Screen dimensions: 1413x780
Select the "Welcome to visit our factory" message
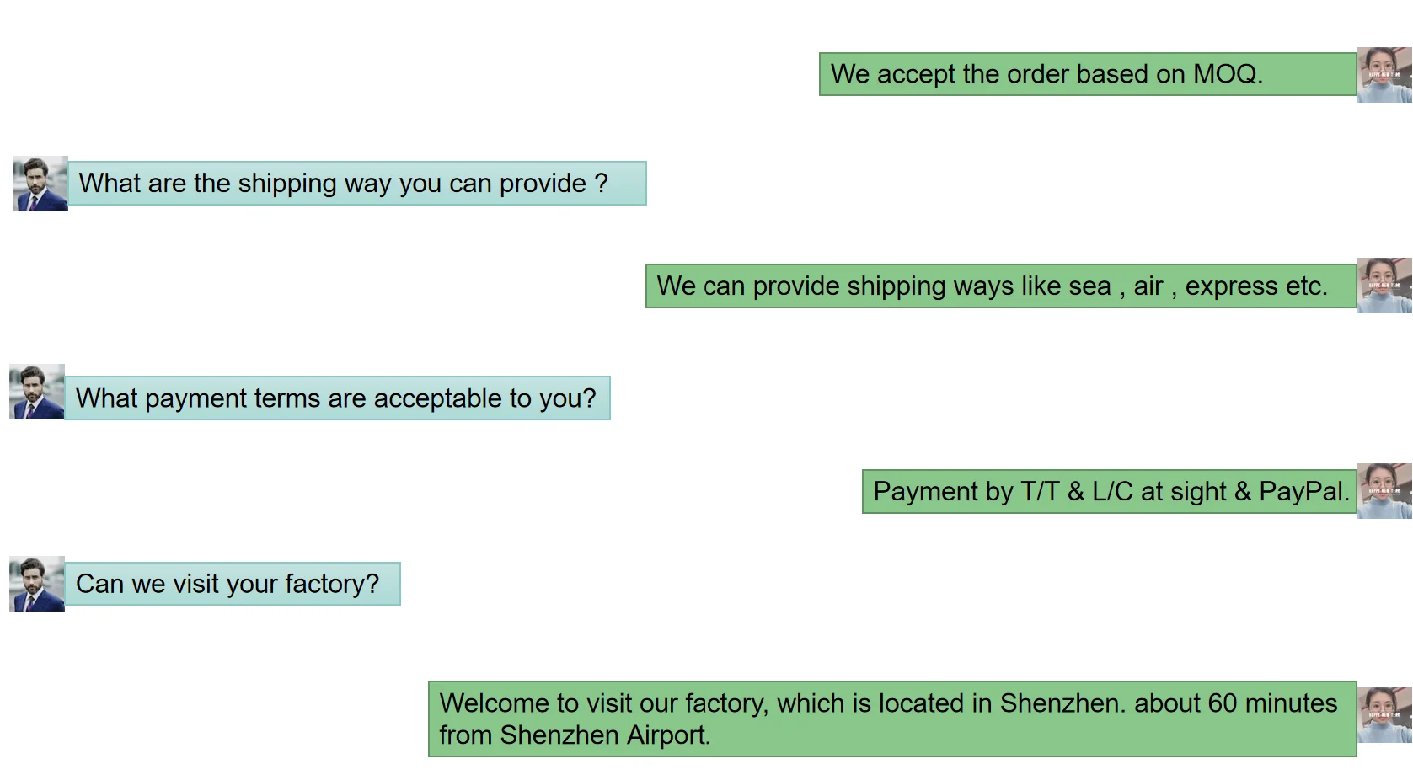click(x=891, y=719)
